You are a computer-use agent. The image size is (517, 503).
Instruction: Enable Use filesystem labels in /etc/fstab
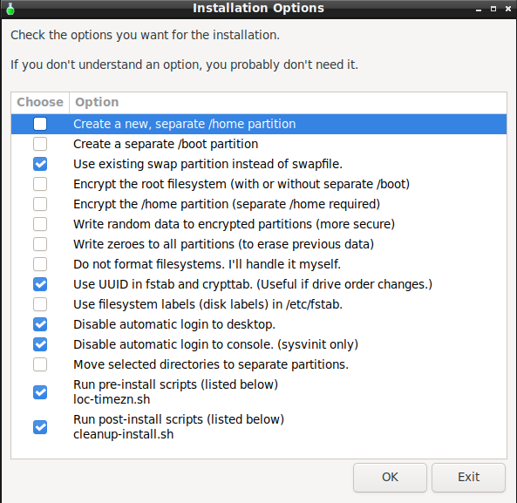[40, 304]
